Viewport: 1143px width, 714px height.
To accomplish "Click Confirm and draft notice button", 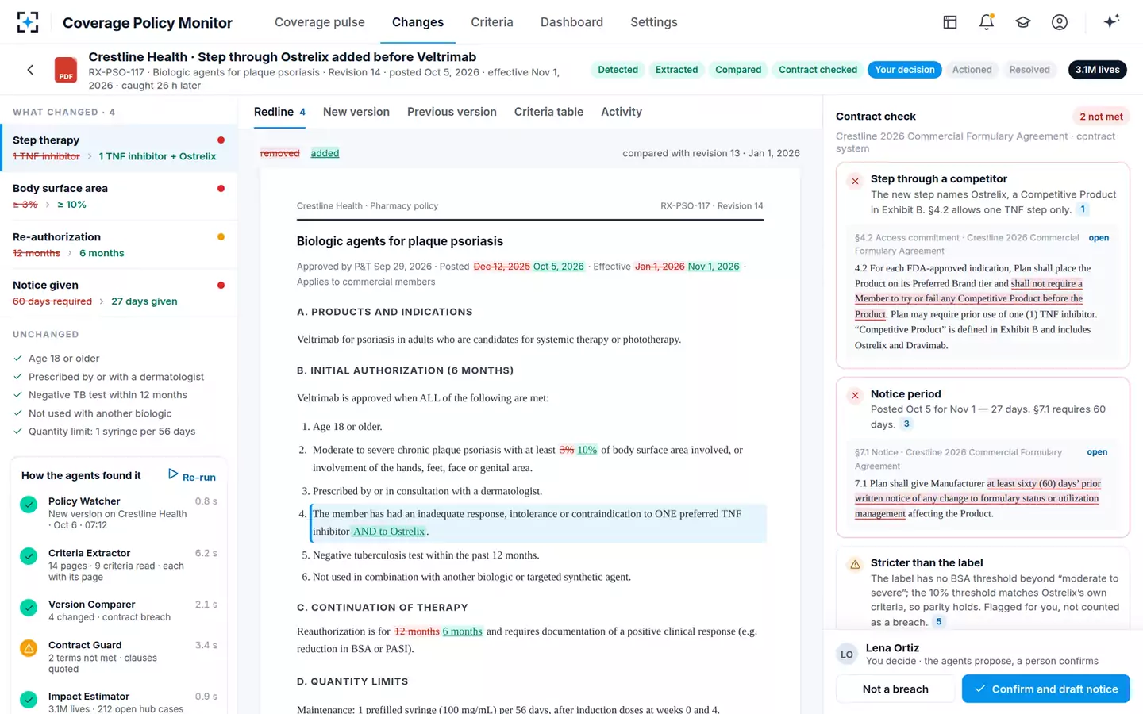I will pyautogui.click(x=1046, y=689).
